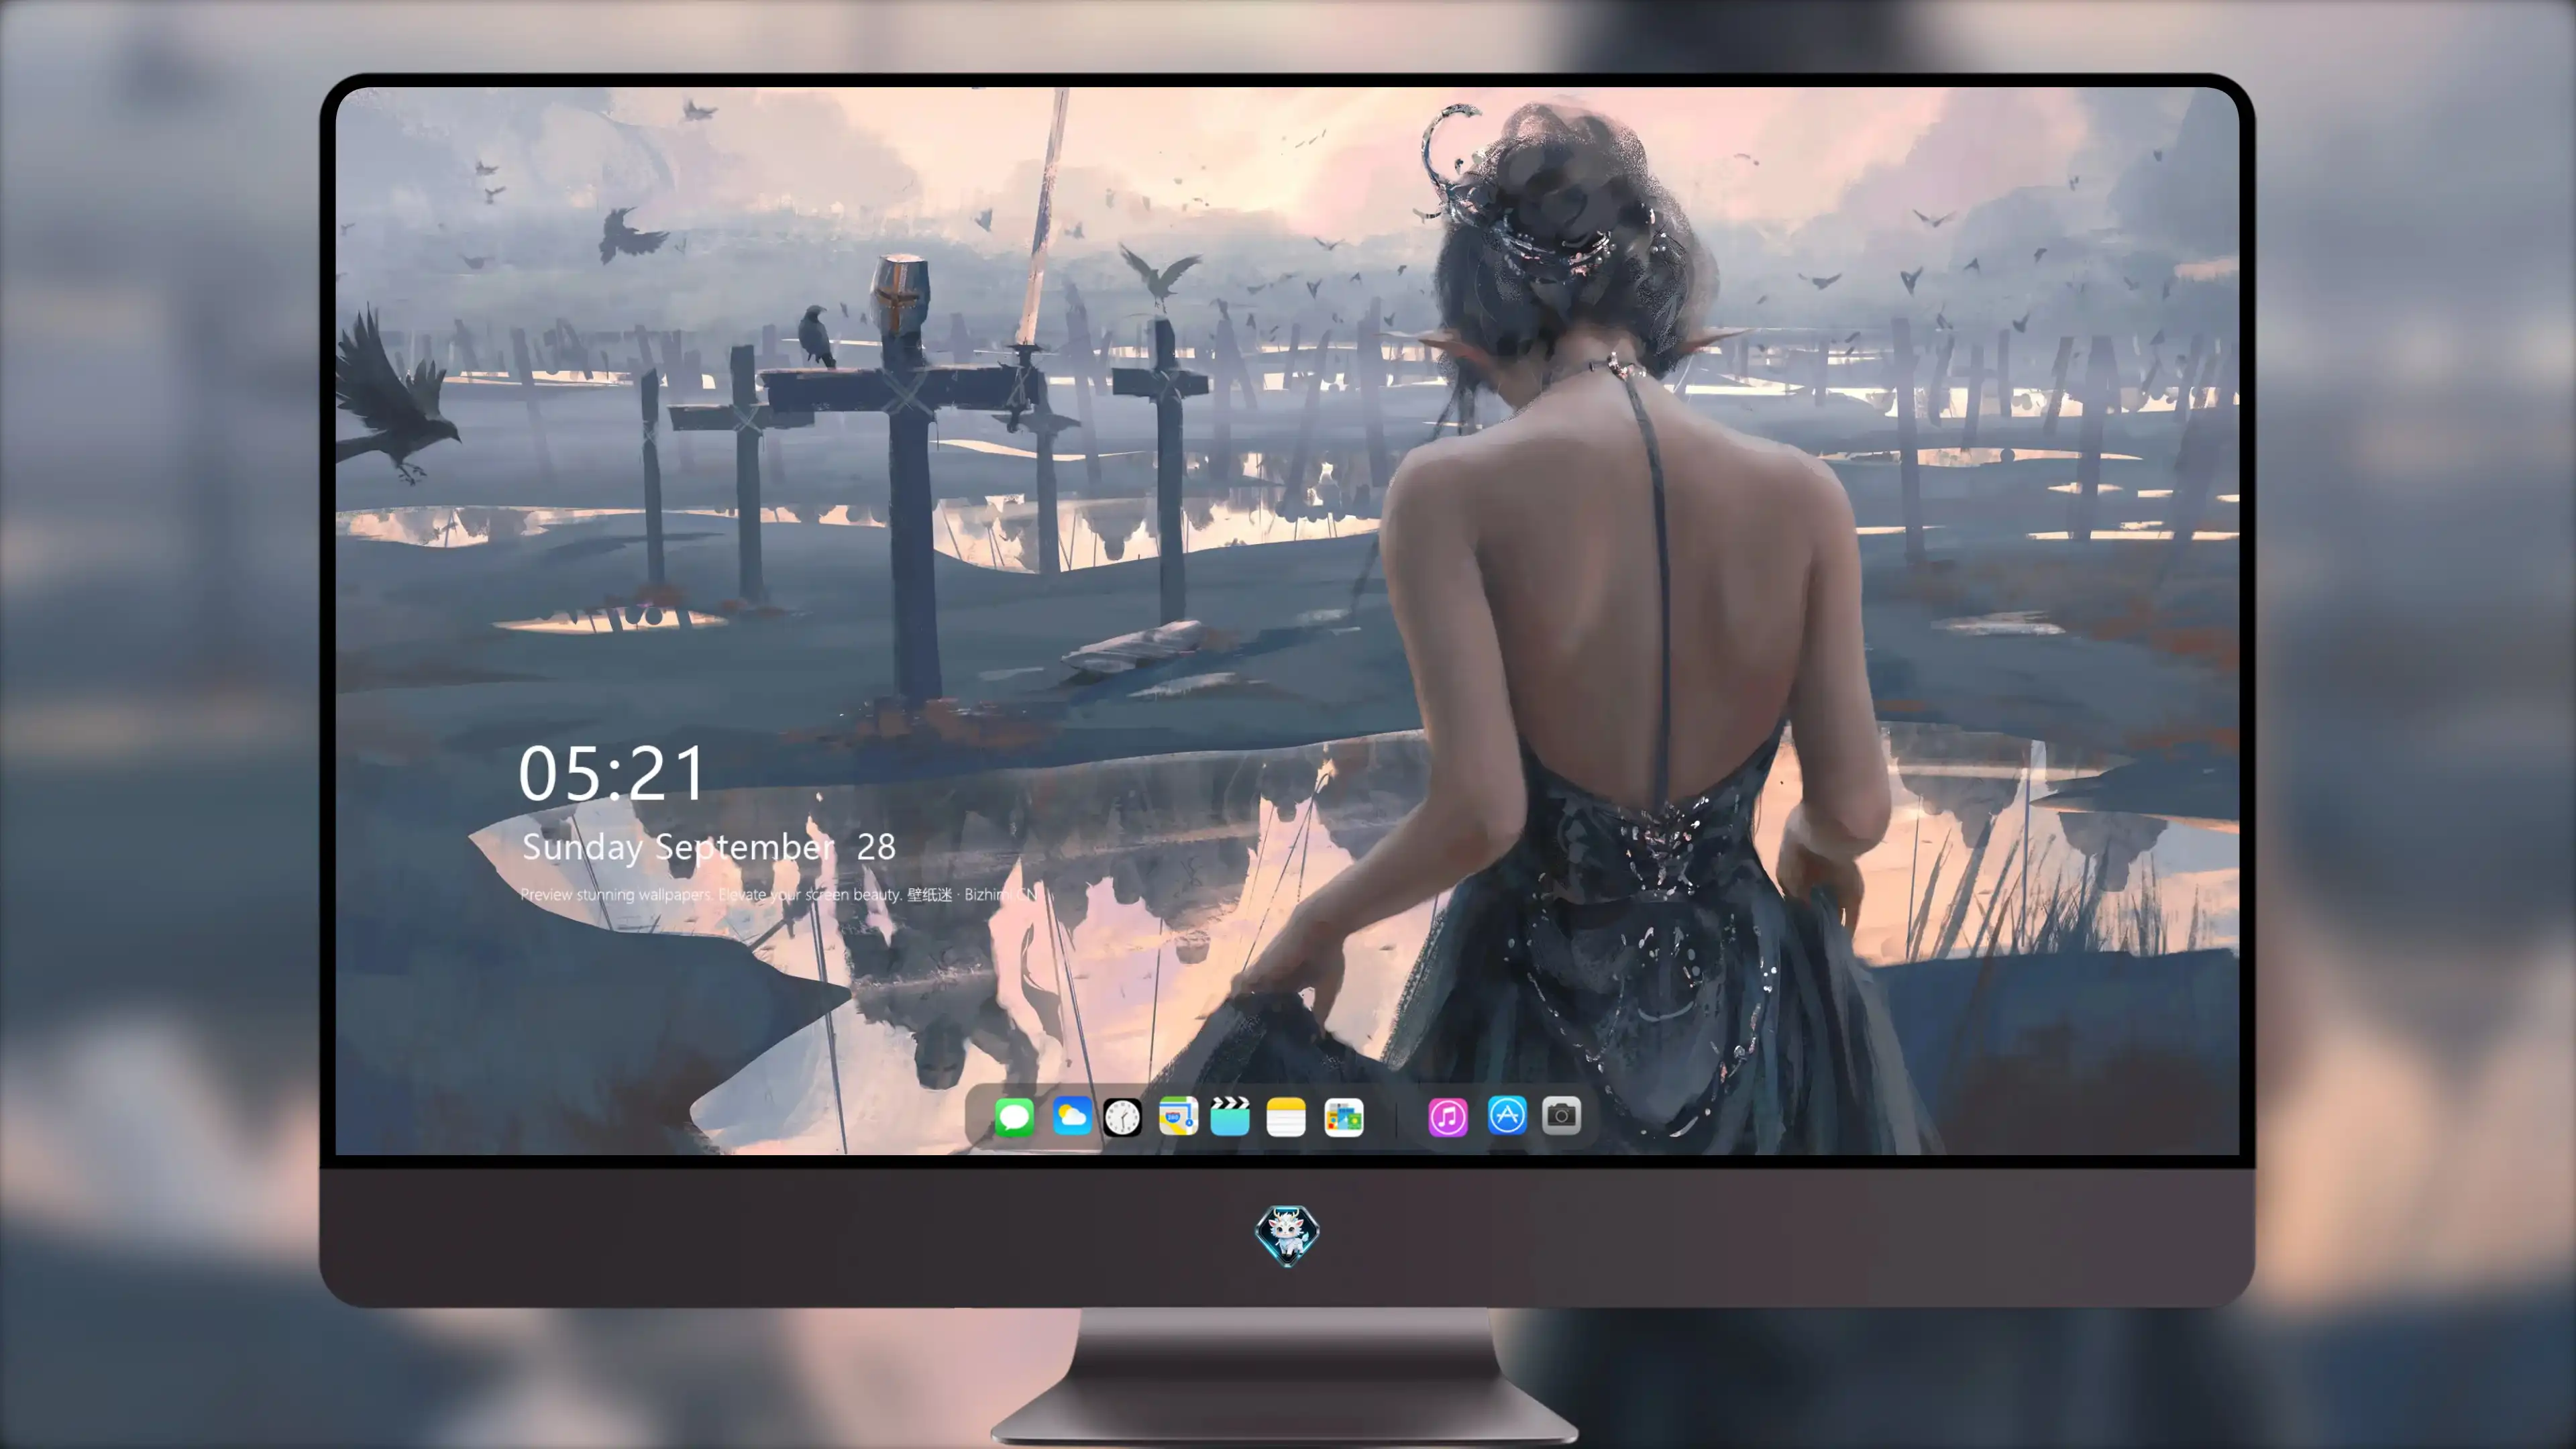Launch the Weather app from the dock
This screenshot has width=2576, height=1449.
click(x=1071, y=1116)
